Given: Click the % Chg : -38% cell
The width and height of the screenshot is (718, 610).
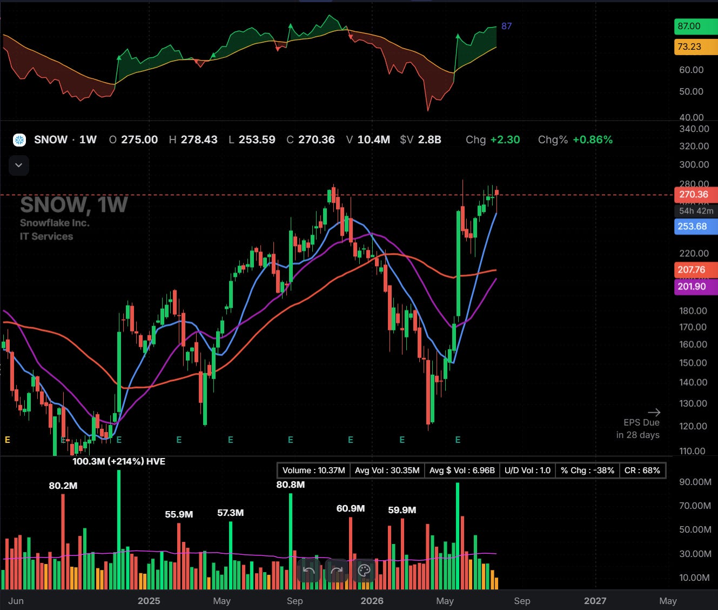Looking at the screenshot, I should pos(587,470).
